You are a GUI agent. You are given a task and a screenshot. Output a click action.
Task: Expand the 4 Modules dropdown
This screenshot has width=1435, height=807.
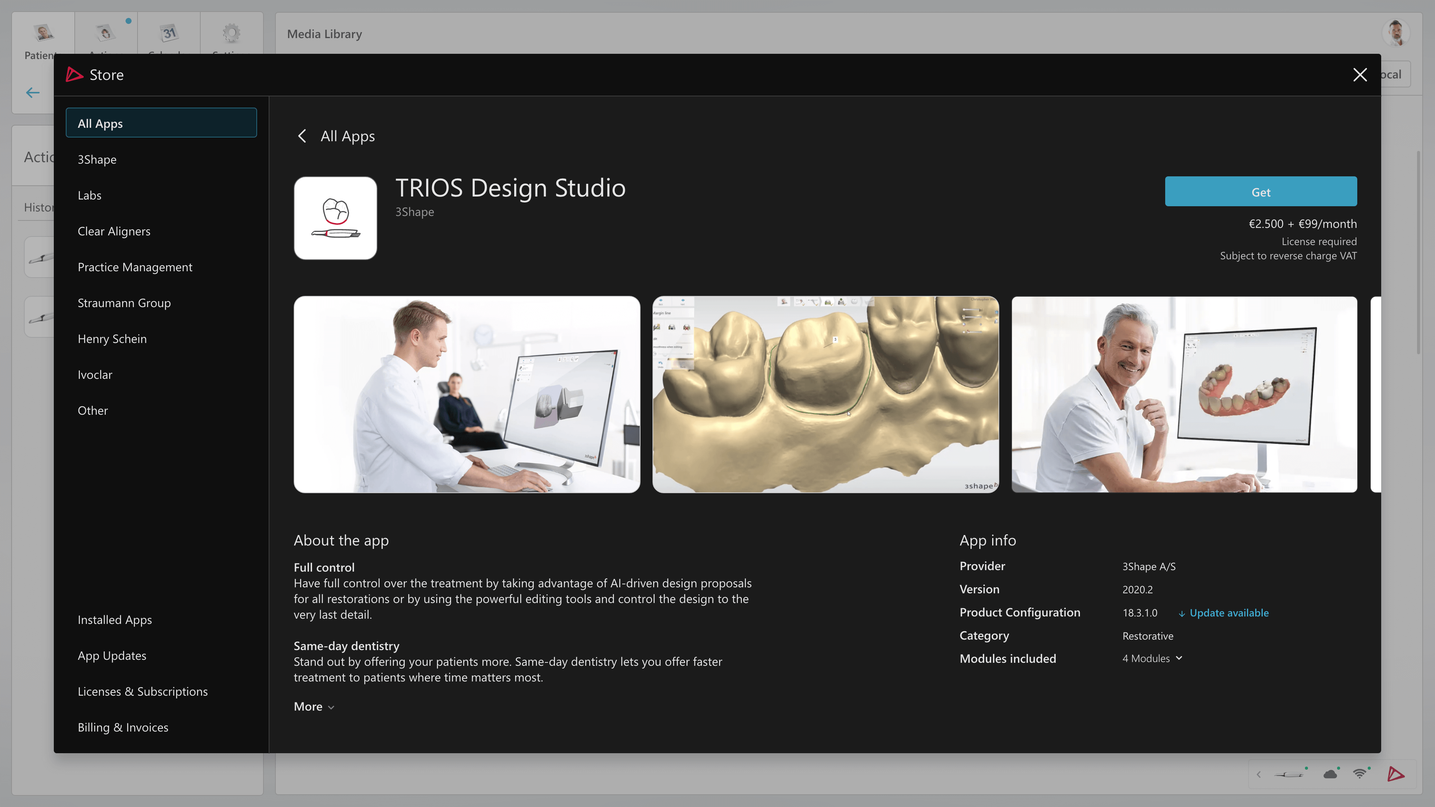1152,658
